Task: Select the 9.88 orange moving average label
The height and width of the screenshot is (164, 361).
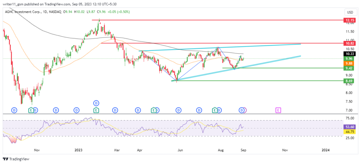Action: [348, 63]
